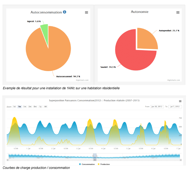The width and height of the screenshot is (190, 172).
Task: Click the Highcharts.com link under Autonomie
Action: tap(173, 80)
